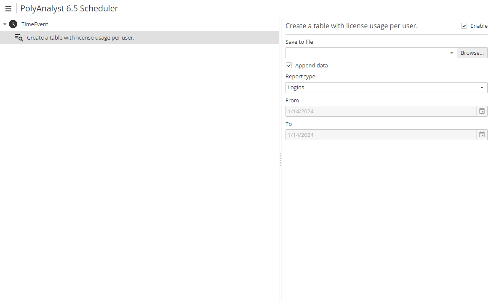Collapse the TimeEvent group
The height and width of the screenshot is (302, 491).
point(4,24)
